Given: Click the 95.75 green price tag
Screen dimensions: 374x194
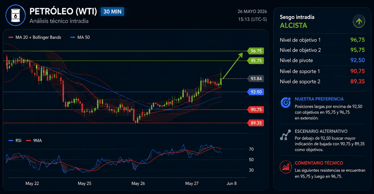Looking at the screenshot, I should (256, 61).
